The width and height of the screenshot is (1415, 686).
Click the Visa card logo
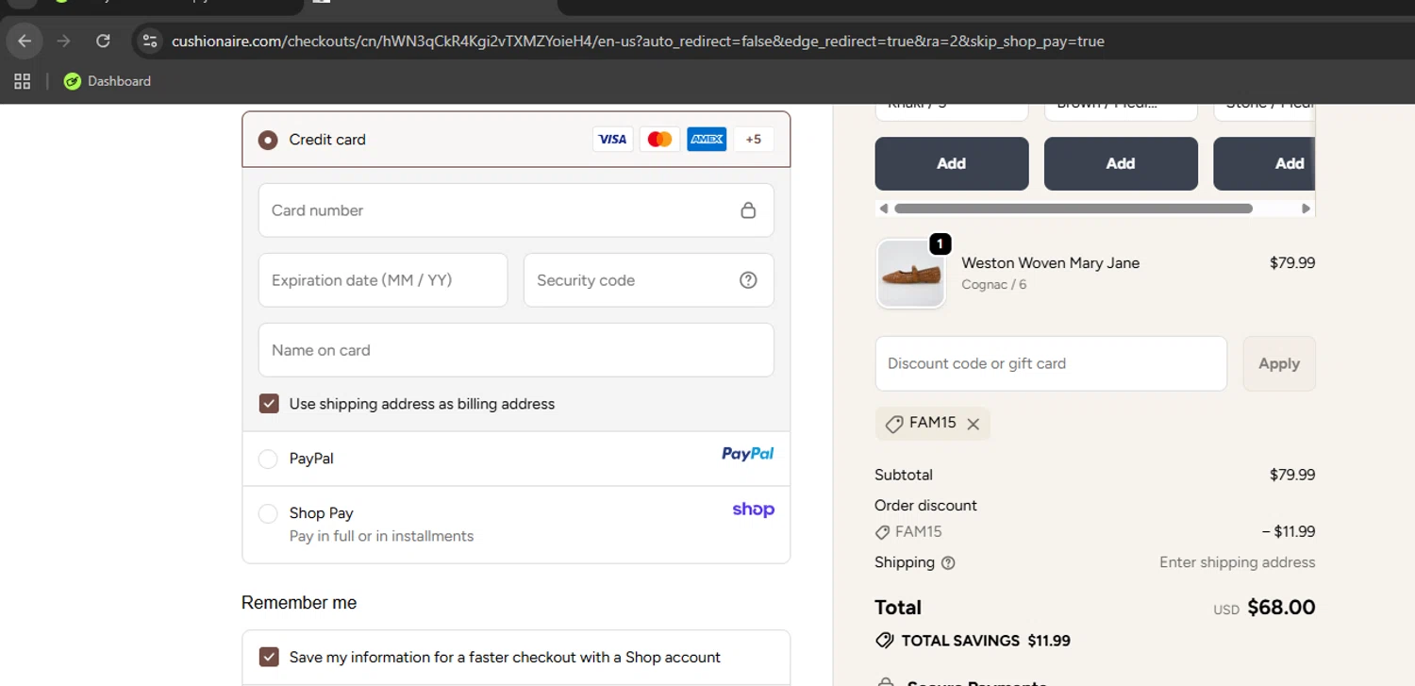point(612,140)
